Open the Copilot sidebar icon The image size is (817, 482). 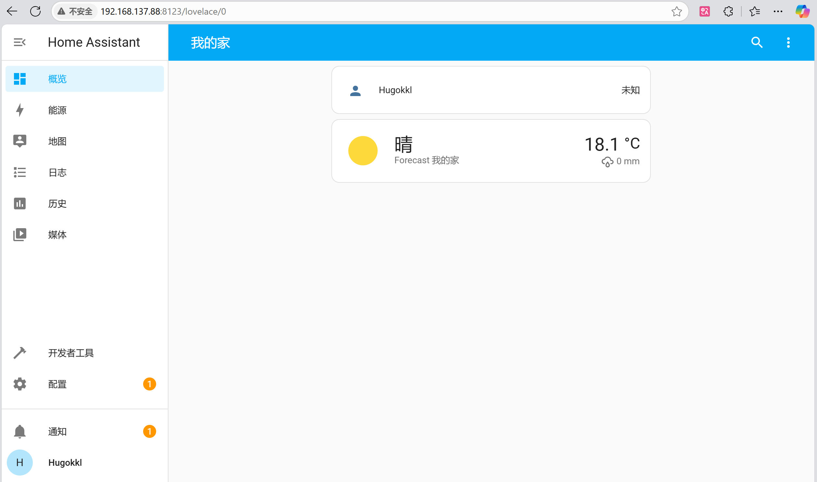pos(802,11)
